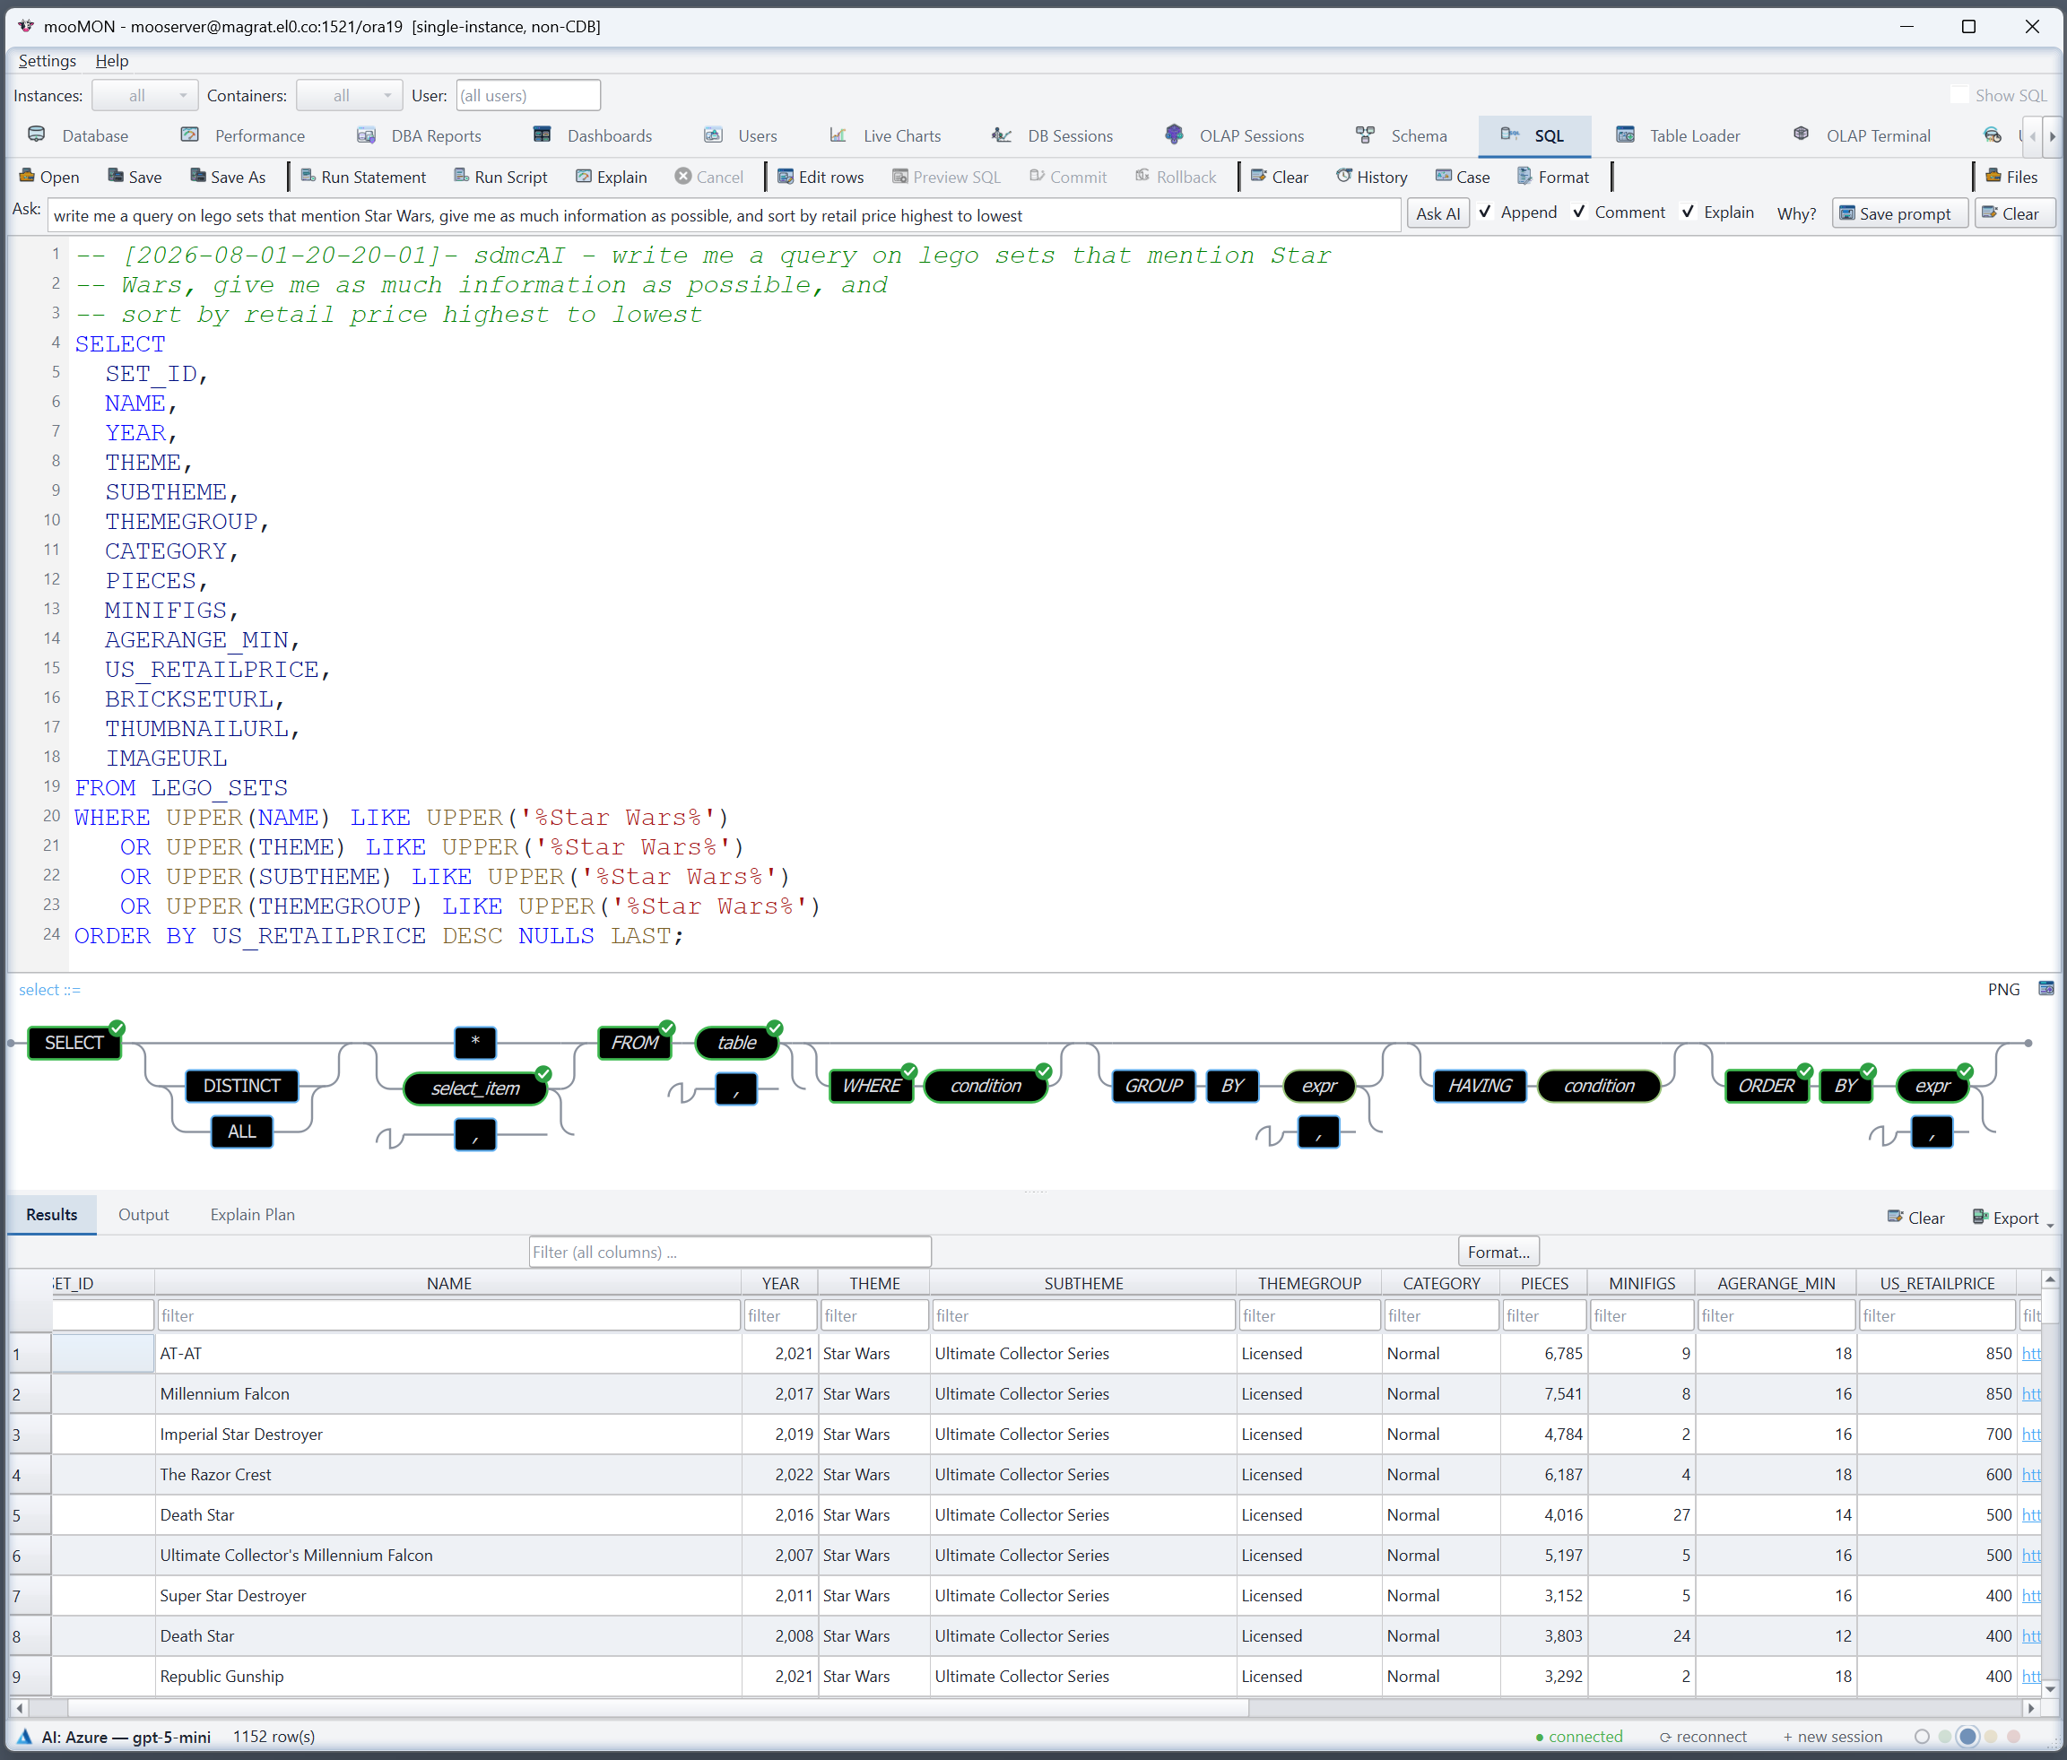This screenshot has height=1760, width=2067.
Task: Open the Schema tab
Action: (1402, 135)
